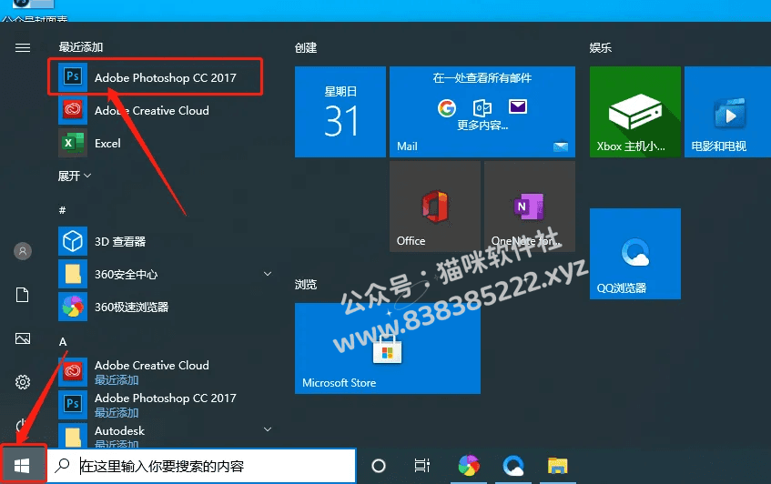
Task: Open Adobe Creative Cloud under section A
Action: (x=165, y=372)
